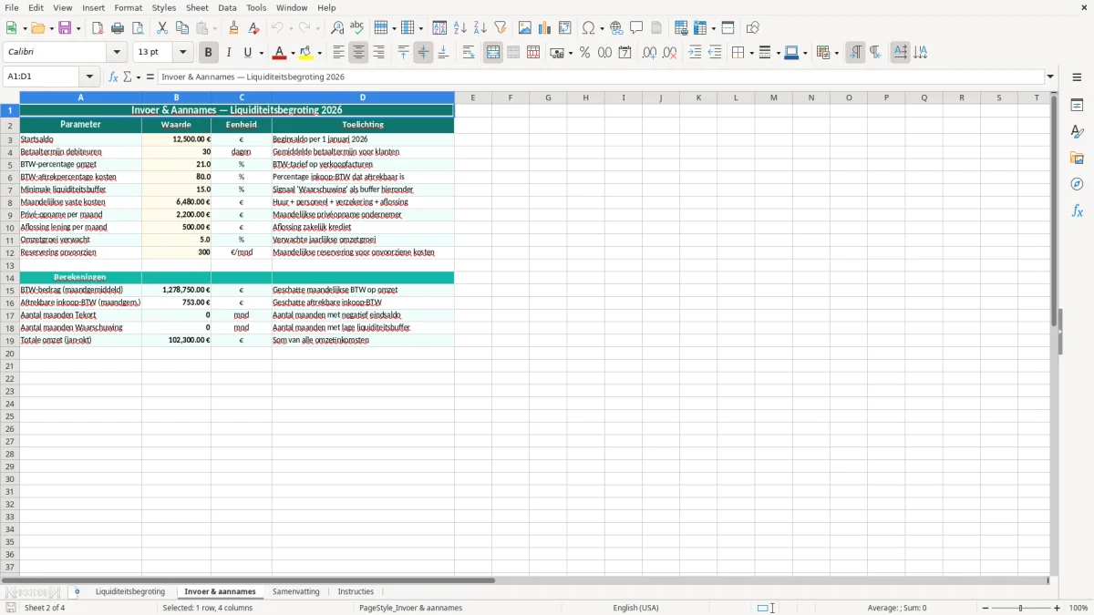
Task: Export as PDF using the toolbar icon
Action: coord(98,28)
